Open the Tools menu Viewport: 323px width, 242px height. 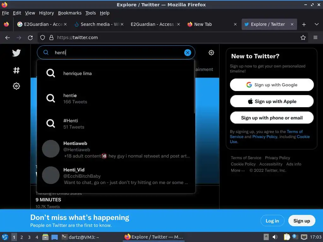(91, 13)
